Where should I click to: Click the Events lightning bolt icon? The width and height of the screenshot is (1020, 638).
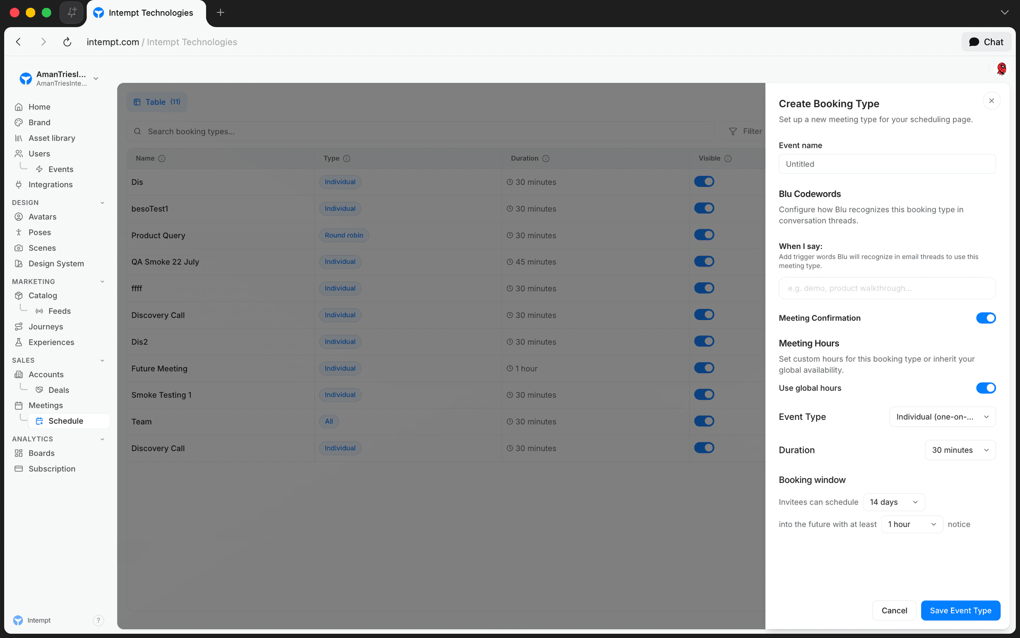39,169
